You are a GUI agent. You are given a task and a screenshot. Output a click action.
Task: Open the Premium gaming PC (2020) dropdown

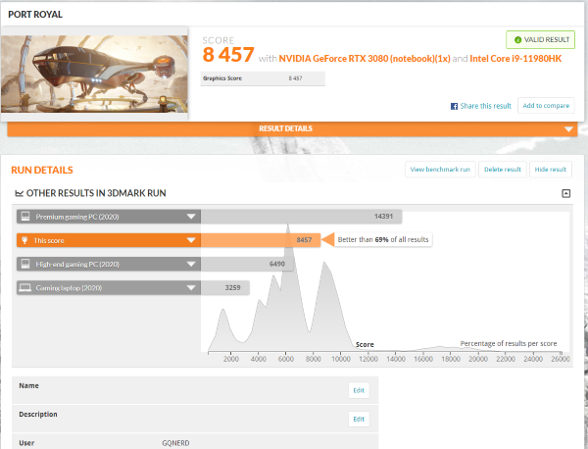pos(109,217)
